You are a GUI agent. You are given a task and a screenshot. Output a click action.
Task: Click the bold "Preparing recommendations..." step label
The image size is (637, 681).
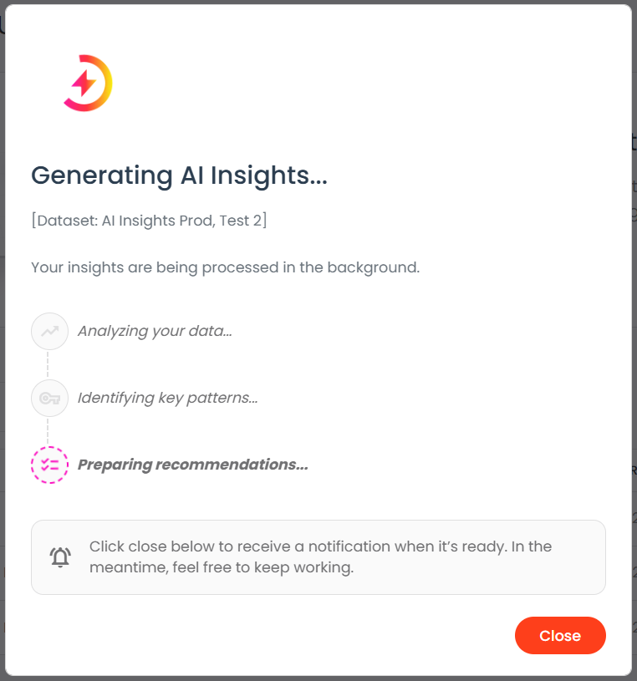[x=193, y=465]
